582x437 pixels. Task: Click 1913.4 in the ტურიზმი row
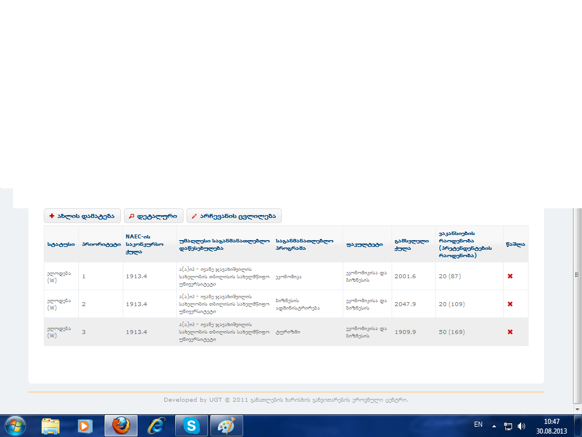136,332
